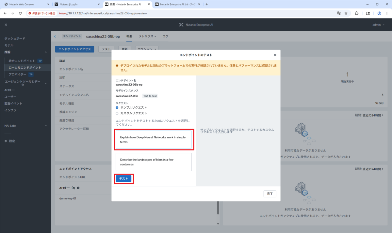Switch to the Nutanix Web Console browser tab
This screenshot has height=233, width=392.
(26, 4)
